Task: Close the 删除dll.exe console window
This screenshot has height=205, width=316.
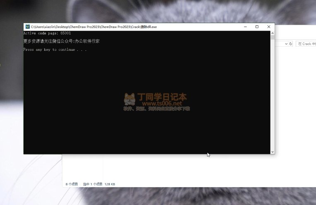Action: 269,27
